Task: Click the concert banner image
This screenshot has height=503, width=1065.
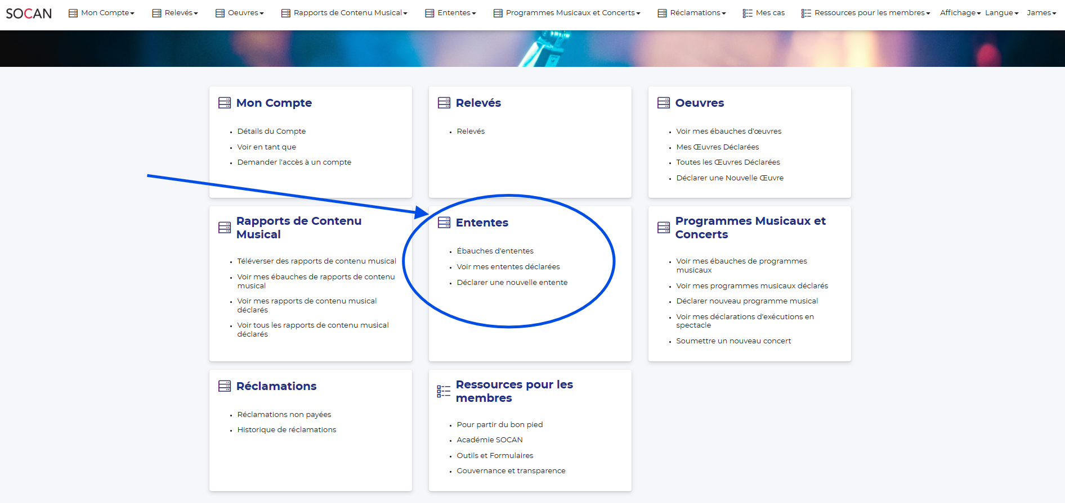Action: coord(532,49)
